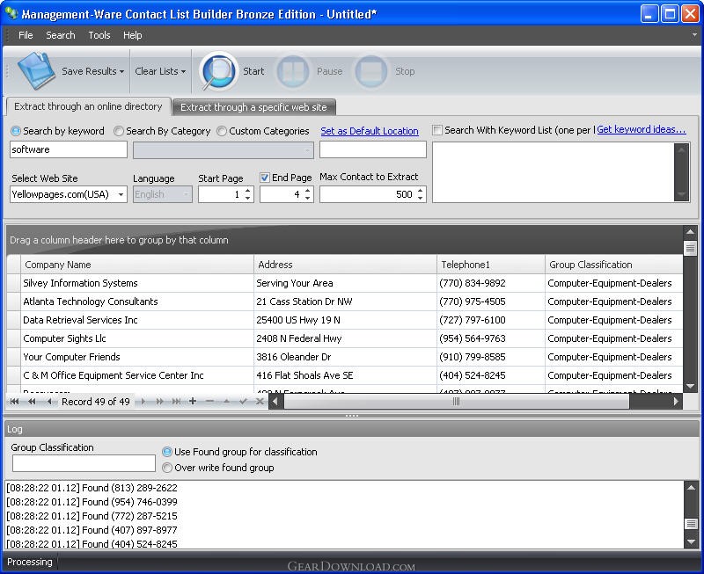The width and height of the screenshot is (704, 574).
Task: Go to last record in navigator
Action: 177,402
